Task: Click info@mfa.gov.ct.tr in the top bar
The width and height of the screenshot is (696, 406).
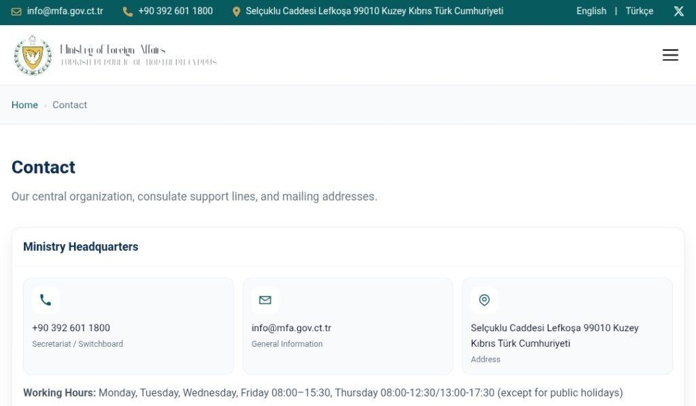Action: [65, 11]
